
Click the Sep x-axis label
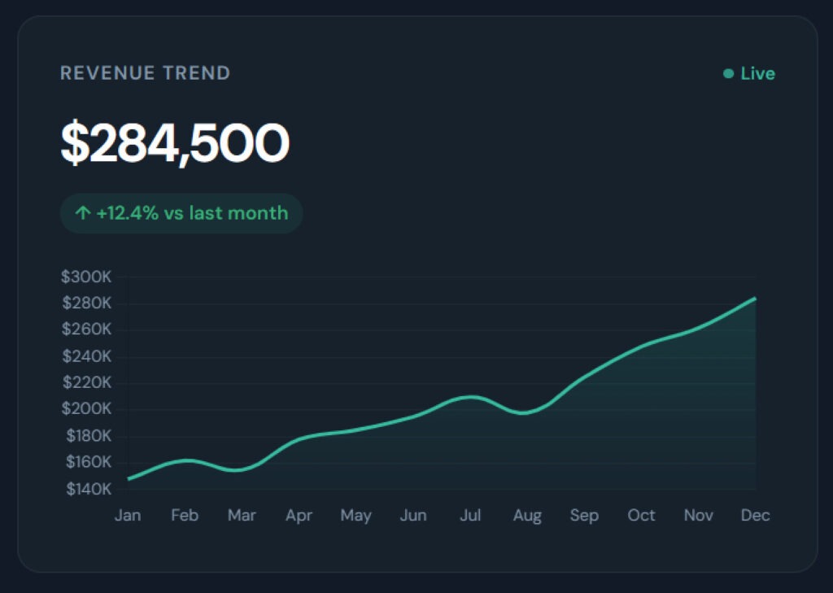point(584,516)
